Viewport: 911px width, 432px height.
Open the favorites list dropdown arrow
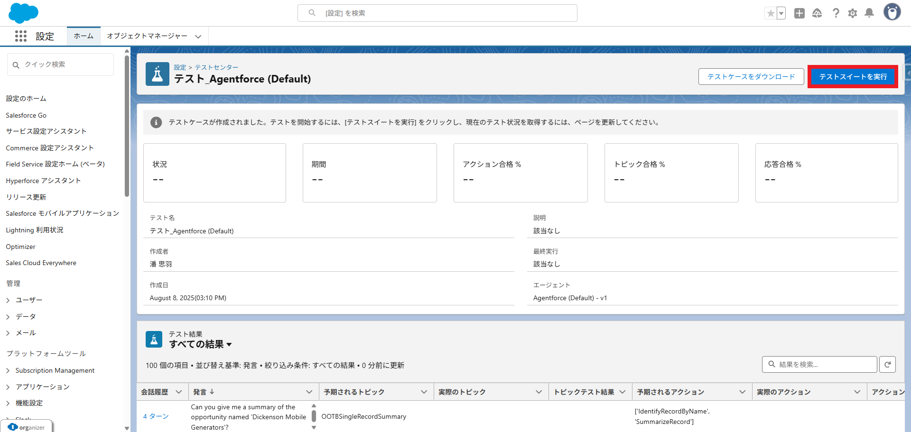click(x=781, y=13)
